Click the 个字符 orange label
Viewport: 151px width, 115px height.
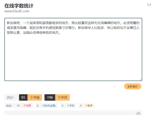(x=62, y=97)
